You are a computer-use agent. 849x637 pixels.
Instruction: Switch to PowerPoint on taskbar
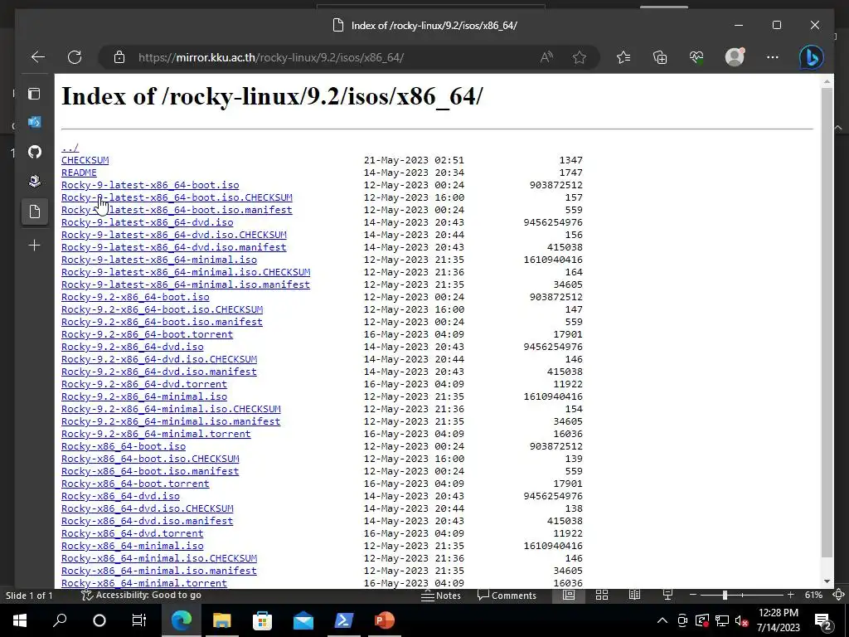pyautogui.click(x=385, y=620)
